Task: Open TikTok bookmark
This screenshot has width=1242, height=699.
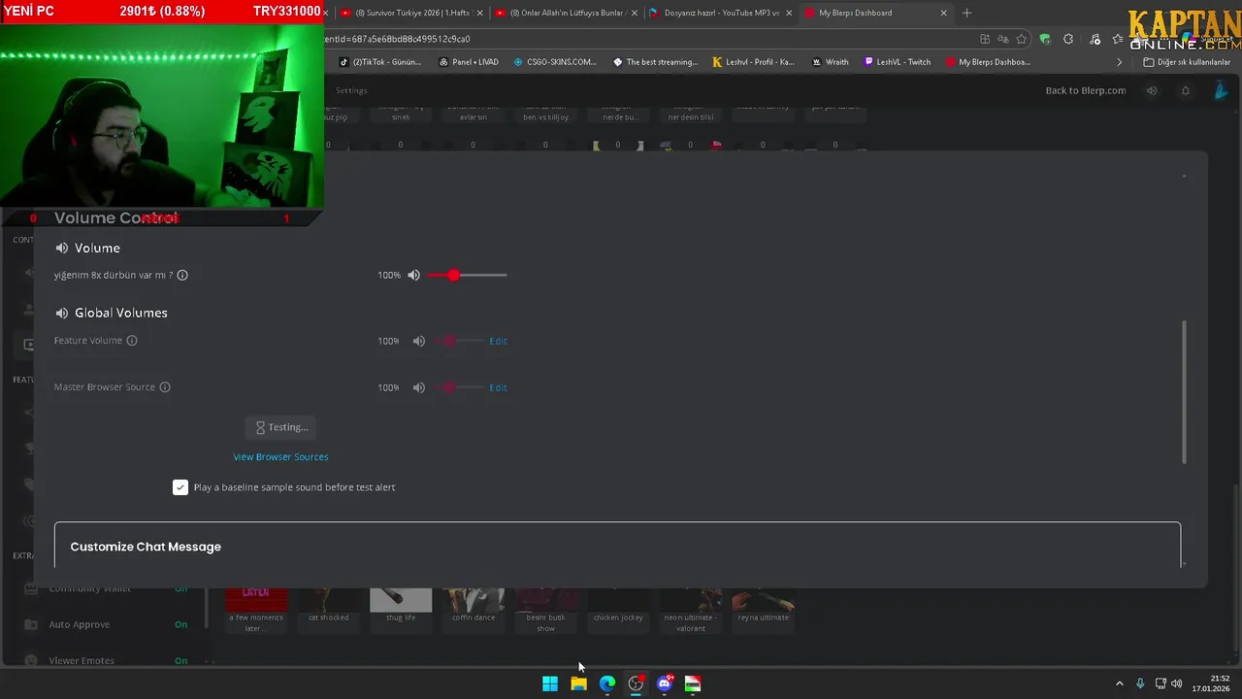Action: (380, 62)
